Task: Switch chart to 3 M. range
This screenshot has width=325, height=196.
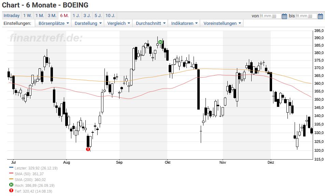Action: click(52, 16)
